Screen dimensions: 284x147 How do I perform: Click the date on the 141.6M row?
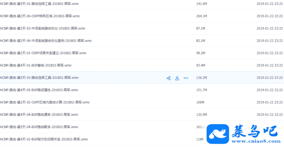point(270,4)
